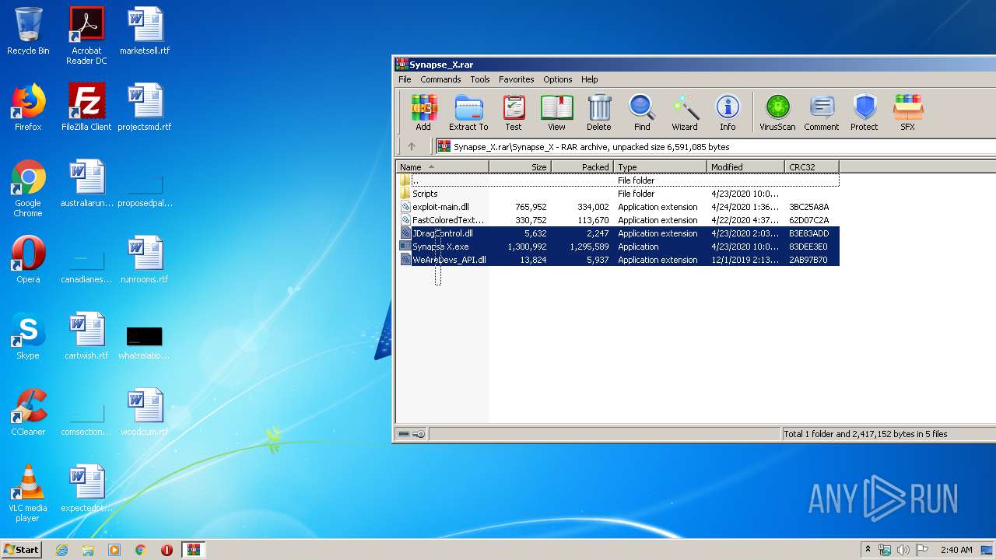The height and width of the screenshot is (560, 996).
Task: Open Acrobat Reader DC shortcut
Action: [x=86, y=36]
